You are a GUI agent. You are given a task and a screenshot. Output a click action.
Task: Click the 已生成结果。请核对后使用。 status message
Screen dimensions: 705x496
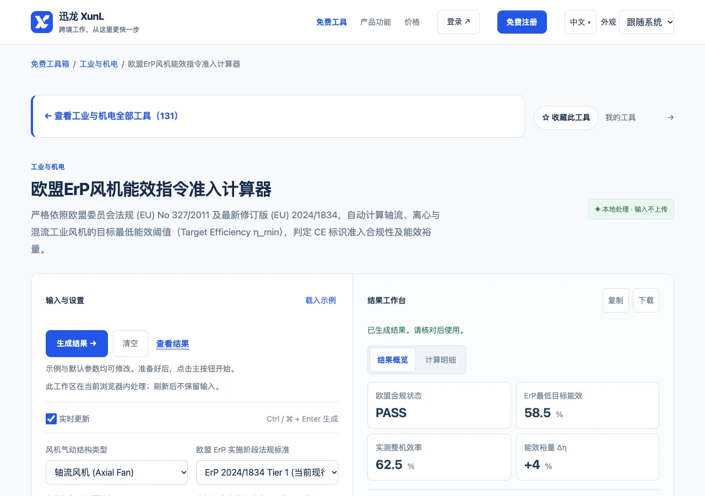tap(417, 331)
